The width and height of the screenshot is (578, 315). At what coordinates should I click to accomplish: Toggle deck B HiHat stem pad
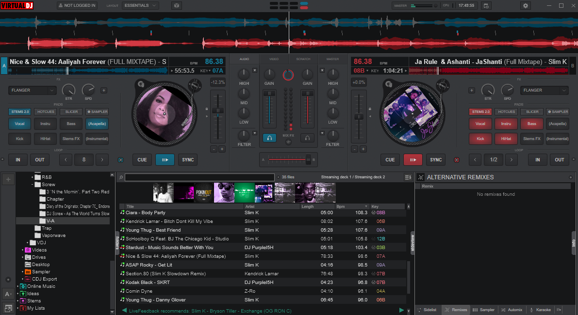click(506, 139)
